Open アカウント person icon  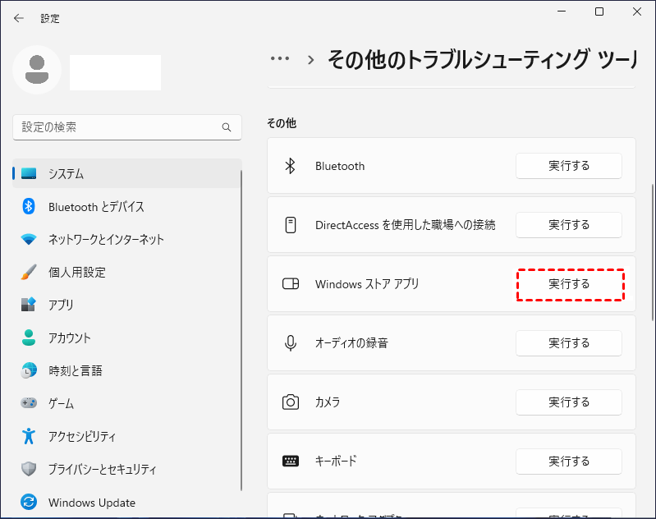click(29, 338)
